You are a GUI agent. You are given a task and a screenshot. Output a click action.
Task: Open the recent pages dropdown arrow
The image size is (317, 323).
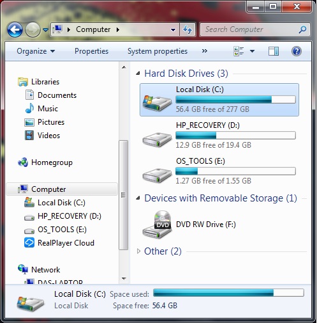tap(45, 30)
